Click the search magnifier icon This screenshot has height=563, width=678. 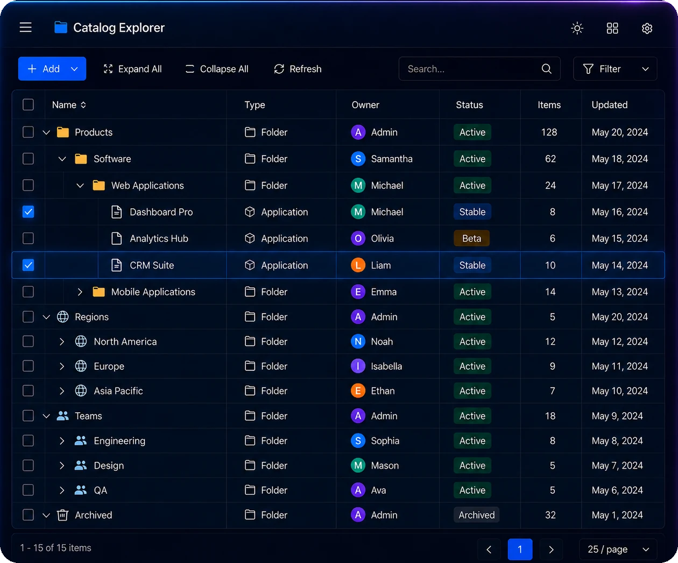[x=547, y=69]
